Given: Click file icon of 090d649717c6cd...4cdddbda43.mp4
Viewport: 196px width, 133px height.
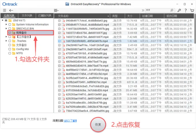Looking at the screenshot, I should click(x=63, y=25).
